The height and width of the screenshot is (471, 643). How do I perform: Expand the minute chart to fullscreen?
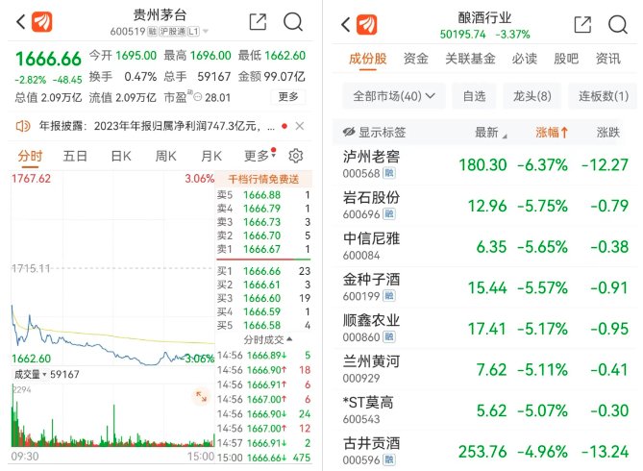coord(201,396)
